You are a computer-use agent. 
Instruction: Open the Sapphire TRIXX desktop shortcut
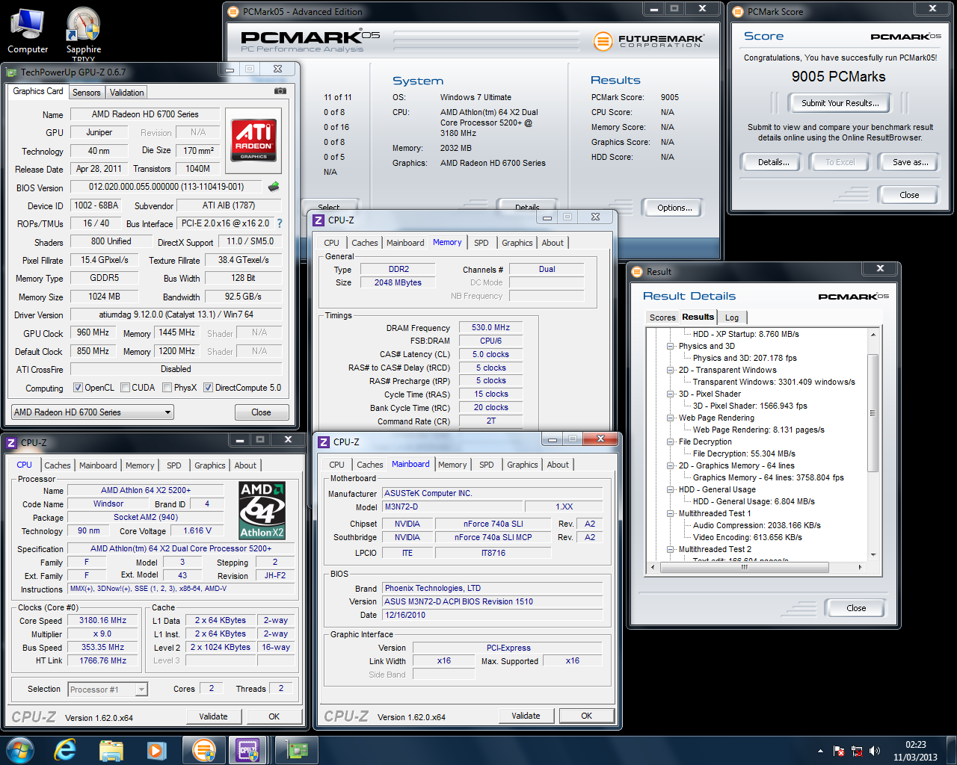[x=83, y=34]
